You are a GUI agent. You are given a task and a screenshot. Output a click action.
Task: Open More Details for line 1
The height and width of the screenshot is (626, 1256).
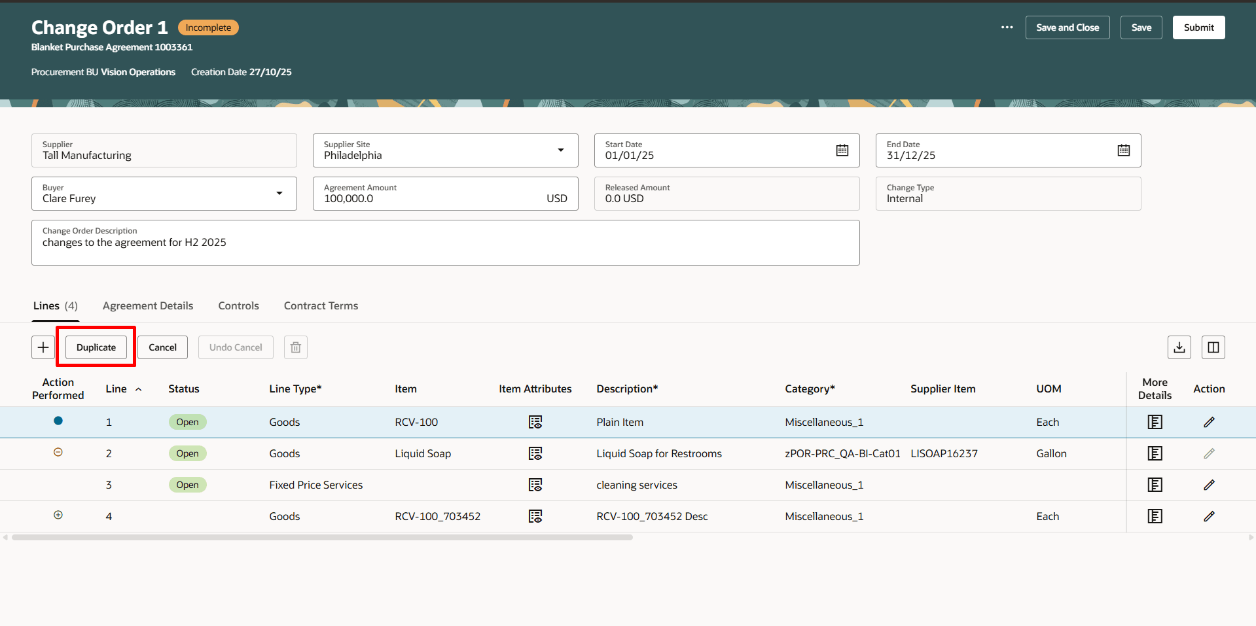1155,422
